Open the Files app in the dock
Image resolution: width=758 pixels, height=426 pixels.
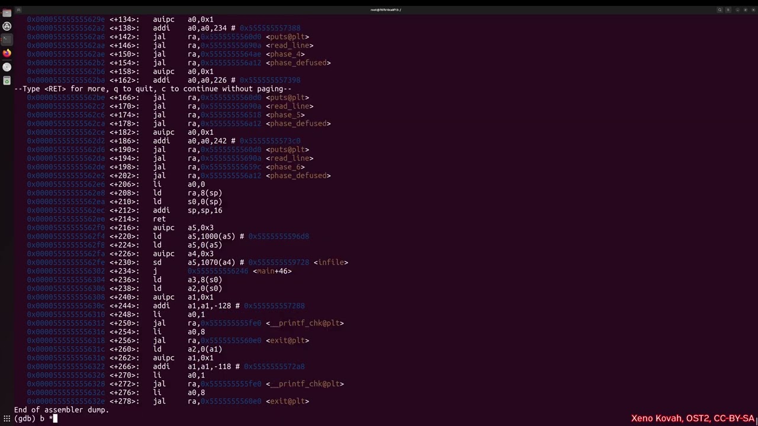pyautogui.click(x=7, y=12)
